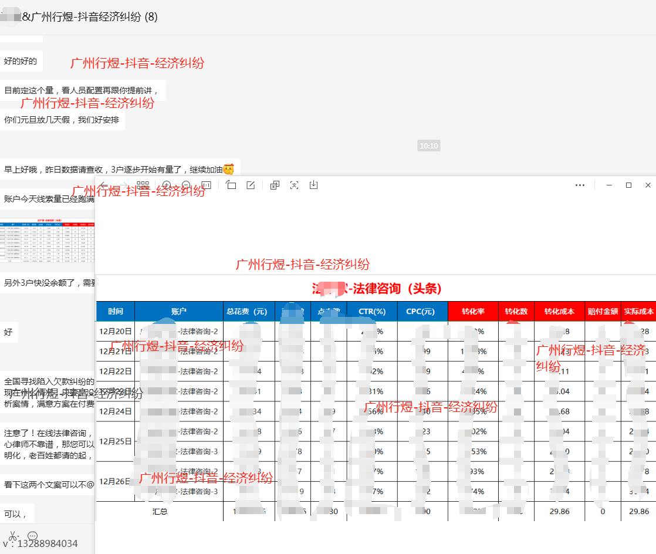The height and width of the screenshot is (554, 656).
Task: Click the scissors screenshot tool in chat
Action: point(13,536)
